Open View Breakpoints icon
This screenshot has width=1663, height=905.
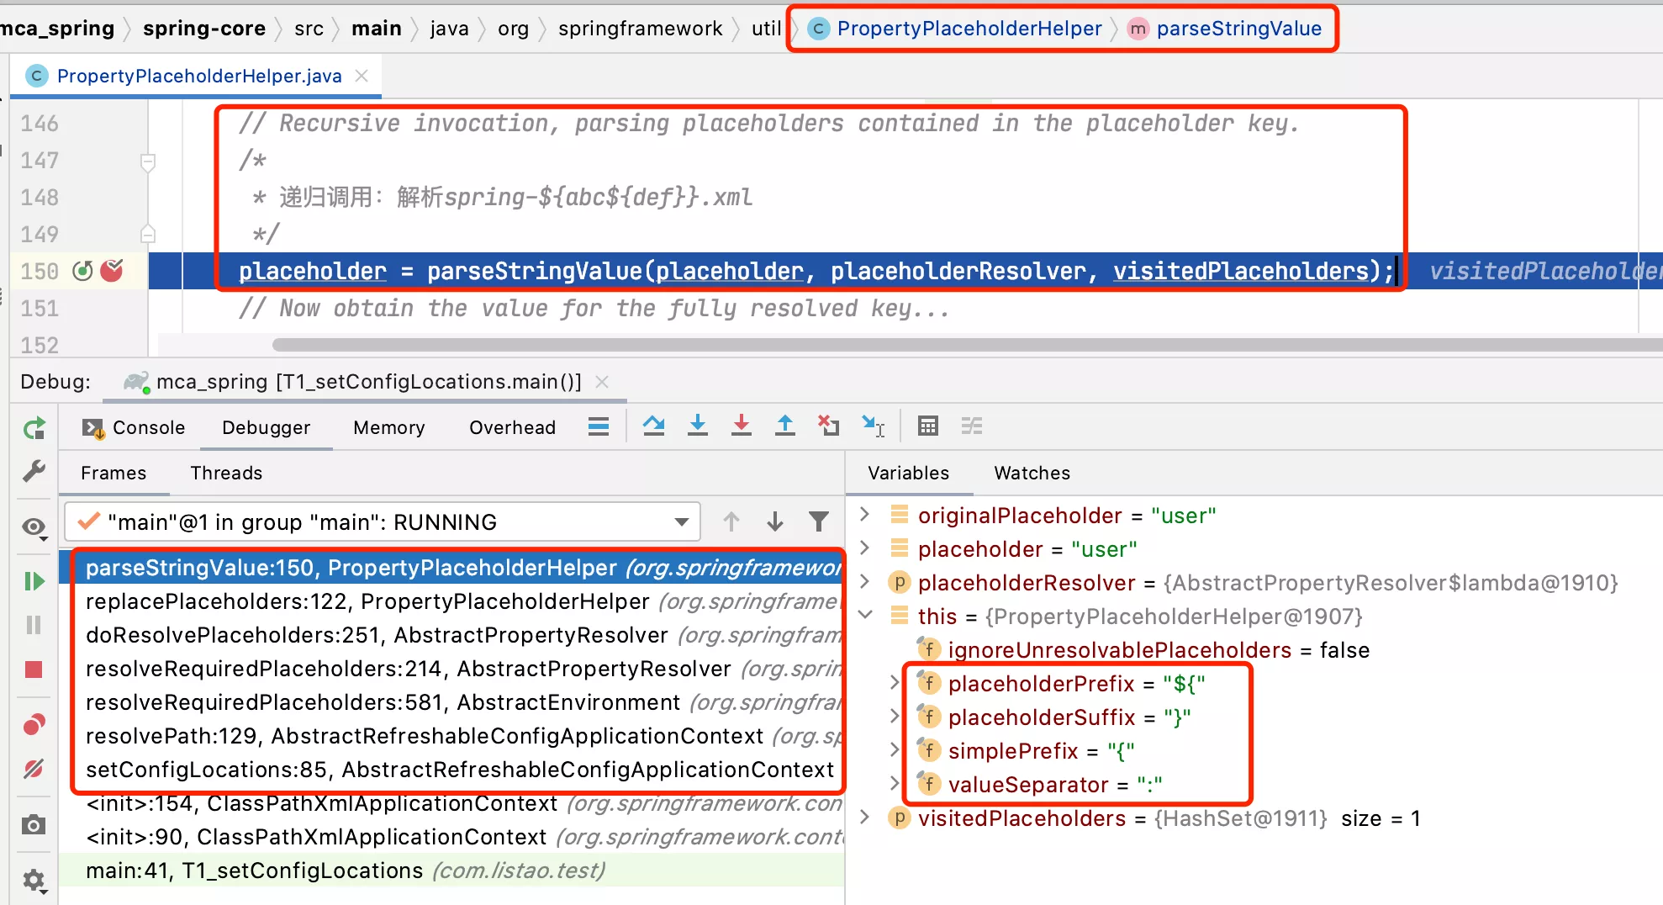pyautogui.click(x=34, y=724)
